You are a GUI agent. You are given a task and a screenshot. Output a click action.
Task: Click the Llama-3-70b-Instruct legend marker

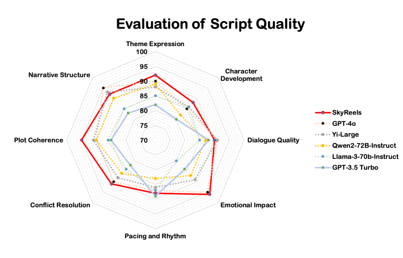point(323,157)
